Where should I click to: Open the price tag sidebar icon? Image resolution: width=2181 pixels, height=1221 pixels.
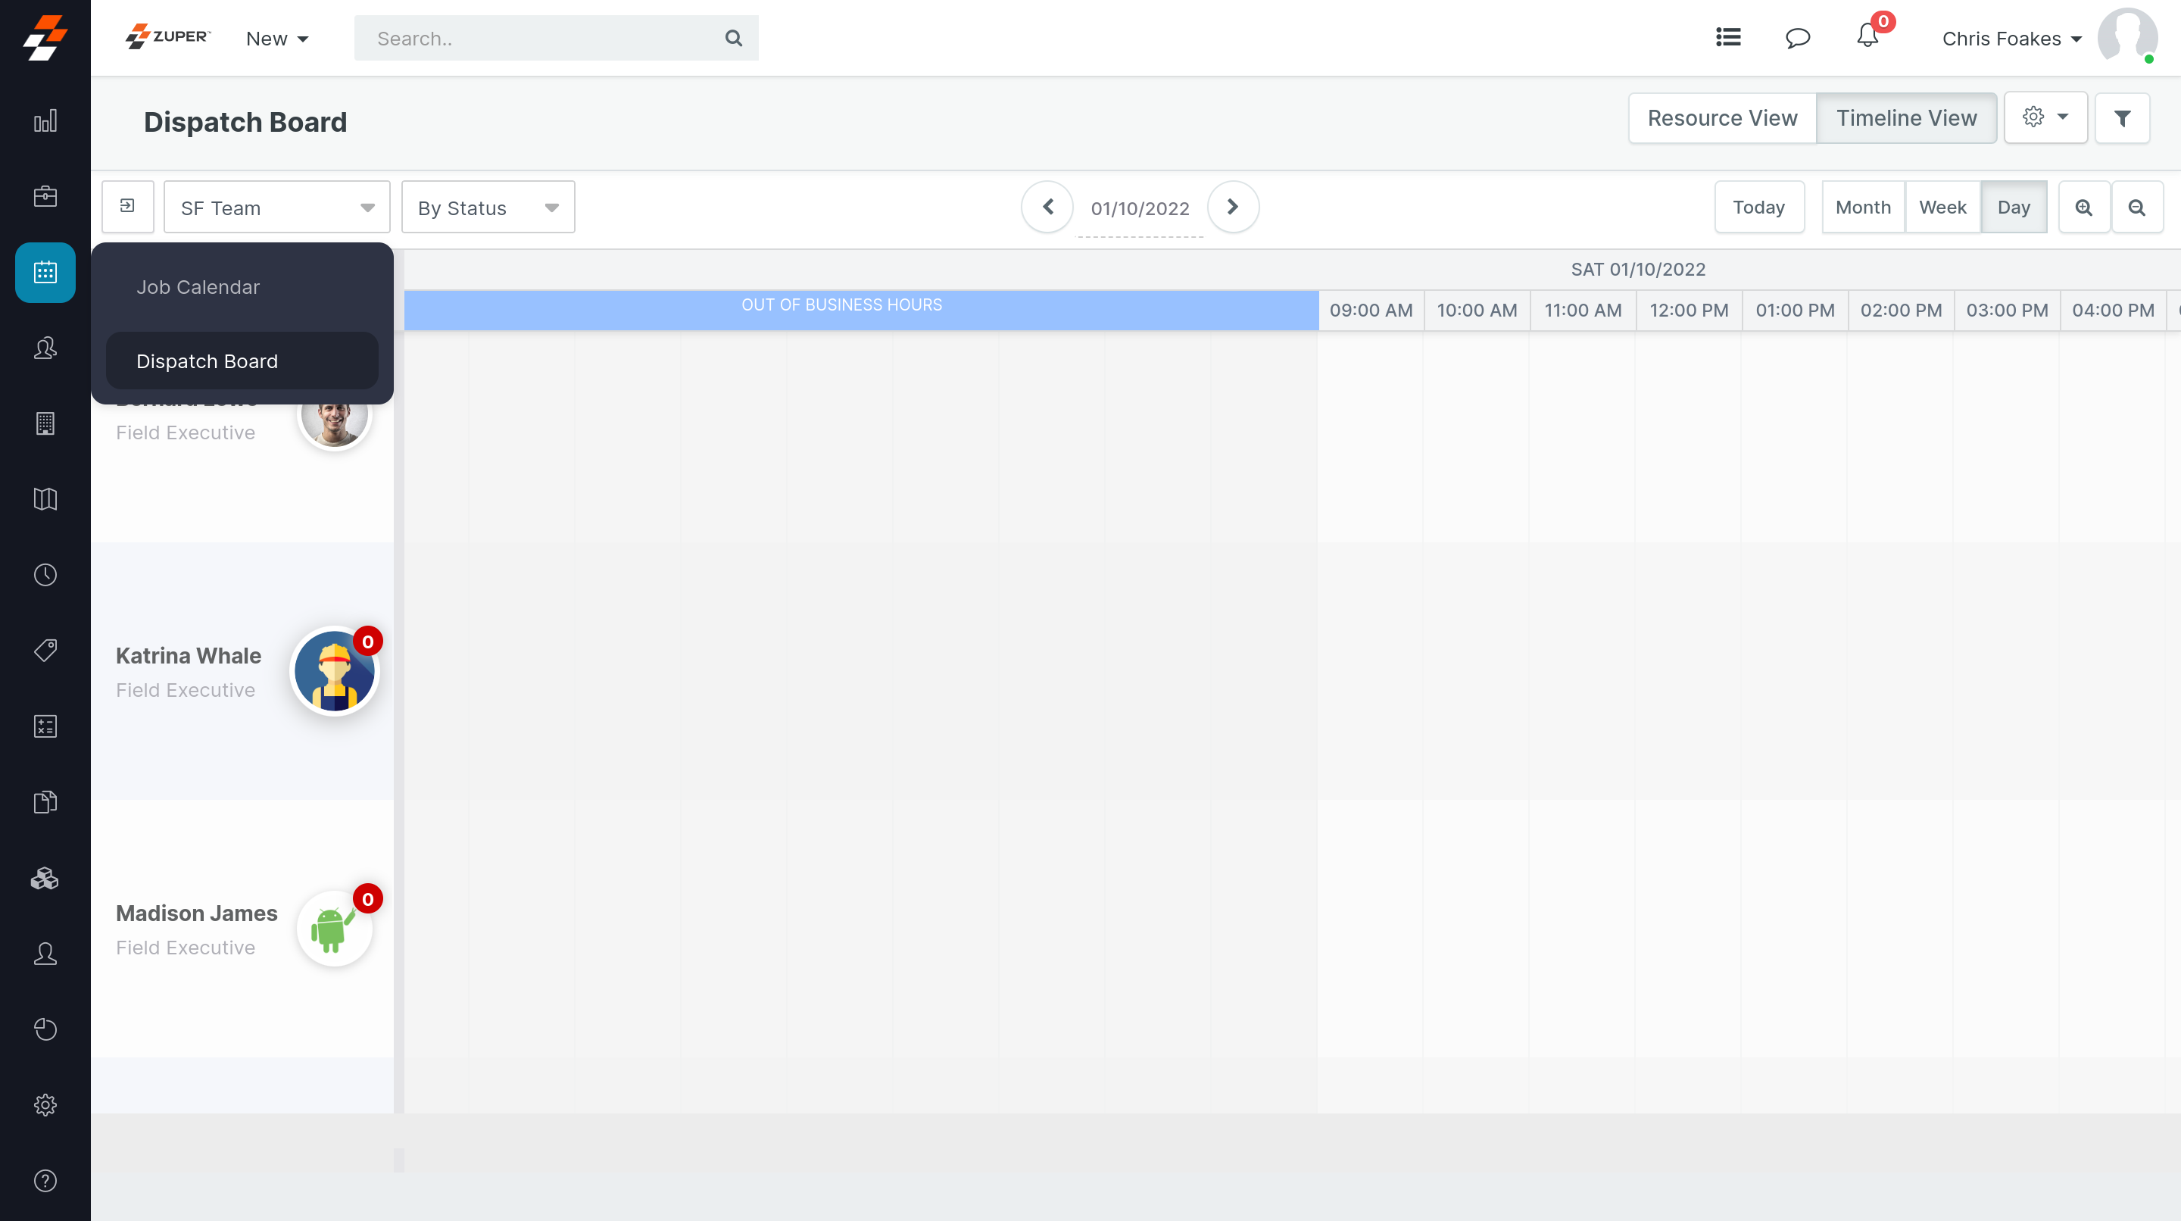(x=45, y=651)
